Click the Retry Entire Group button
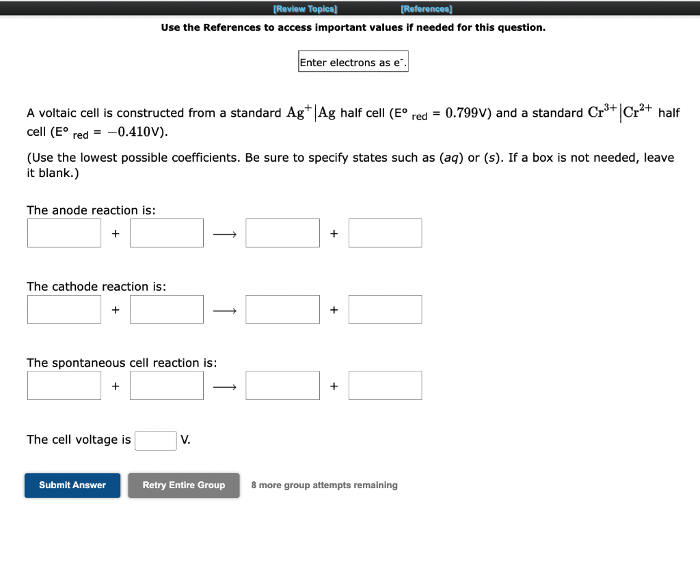The width and height of the screenshot is (700, 564). (x=183, y=485)
